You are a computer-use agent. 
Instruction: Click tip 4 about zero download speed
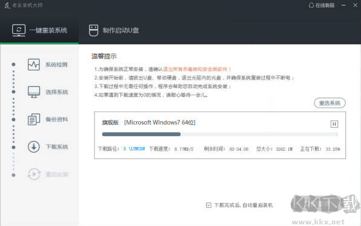click(x=151, y=95)
